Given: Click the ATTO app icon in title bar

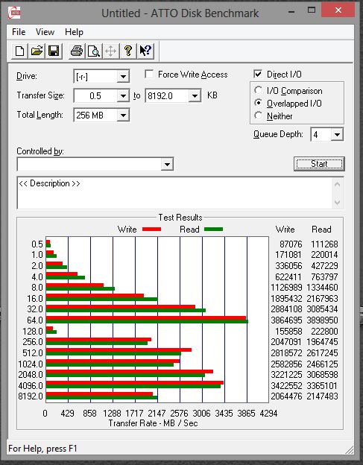Looking at the screenshot, I should click(14, 13).
